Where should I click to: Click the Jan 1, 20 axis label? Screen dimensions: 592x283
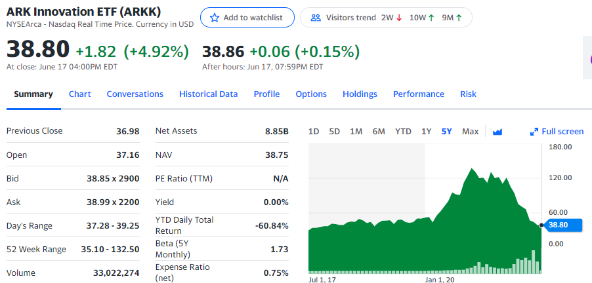(x=440, y=280)
